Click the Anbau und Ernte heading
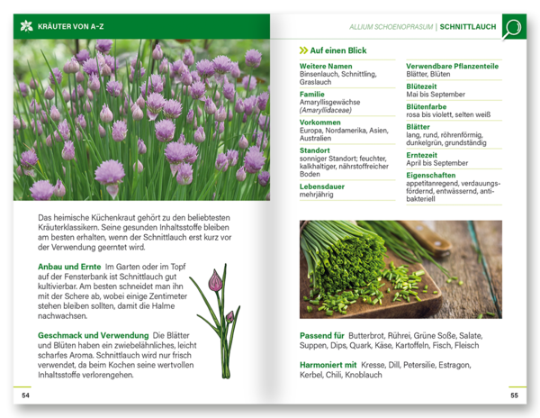Screen dimensions: 540x418 click(x=69, y=267)
